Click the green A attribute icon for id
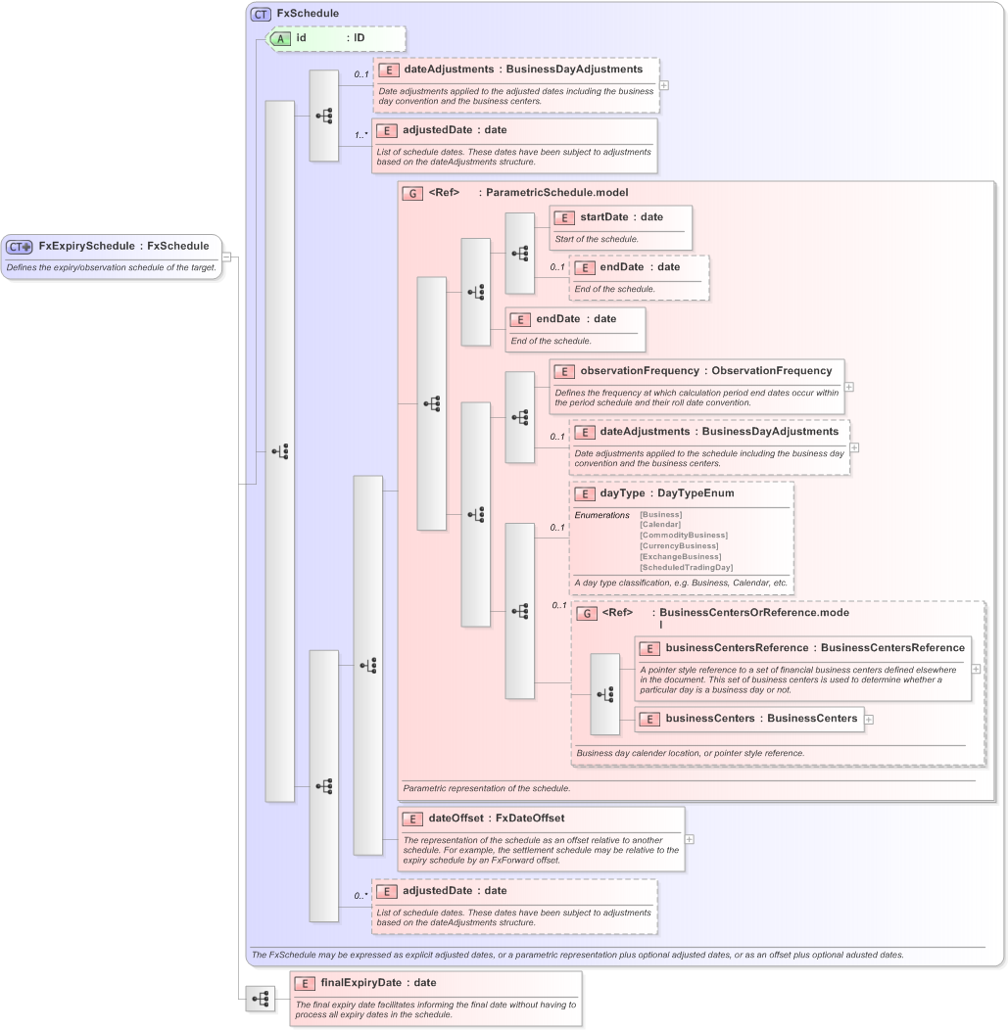 click(x=280, y=39)
